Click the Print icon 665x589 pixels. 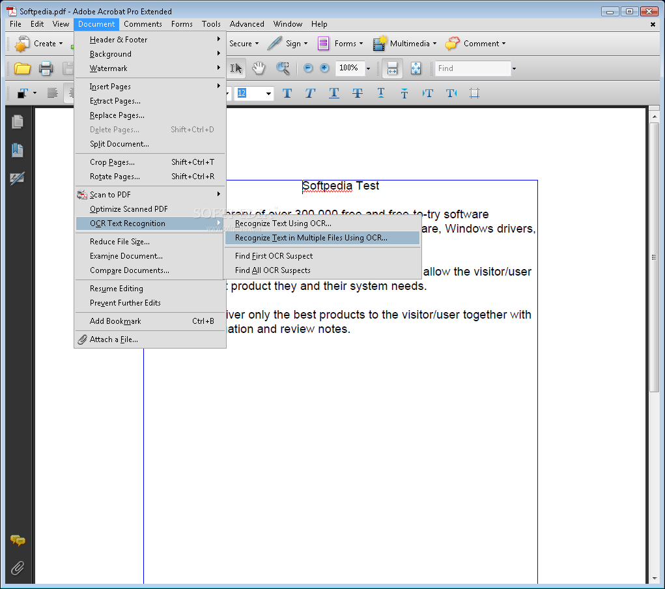(46, 68)
